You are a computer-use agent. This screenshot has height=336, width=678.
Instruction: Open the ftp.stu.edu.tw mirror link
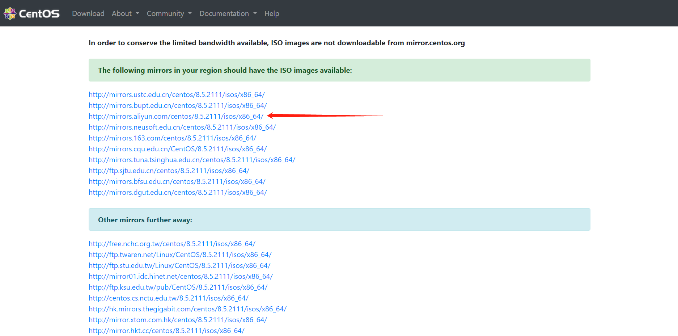pyautogui.click(x=180, y=265)
